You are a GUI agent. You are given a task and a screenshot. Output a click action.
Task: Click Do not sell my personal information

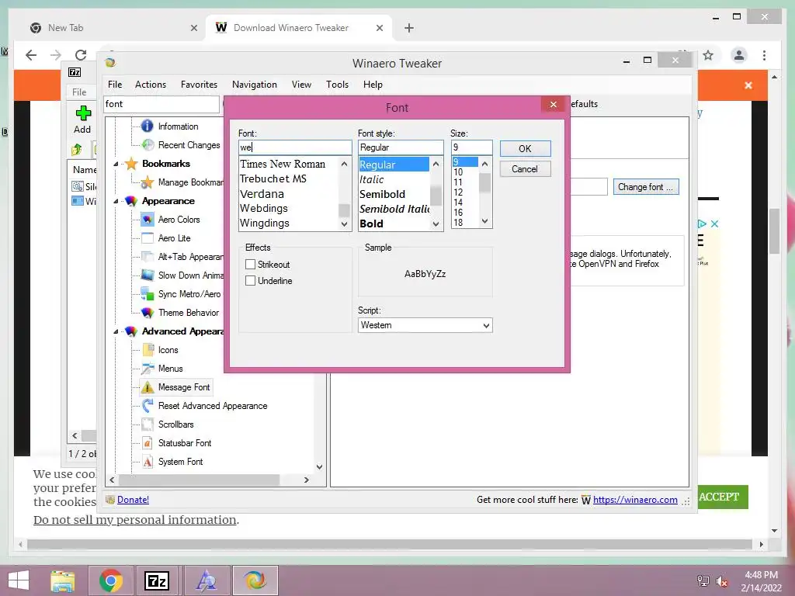(135, 520)
